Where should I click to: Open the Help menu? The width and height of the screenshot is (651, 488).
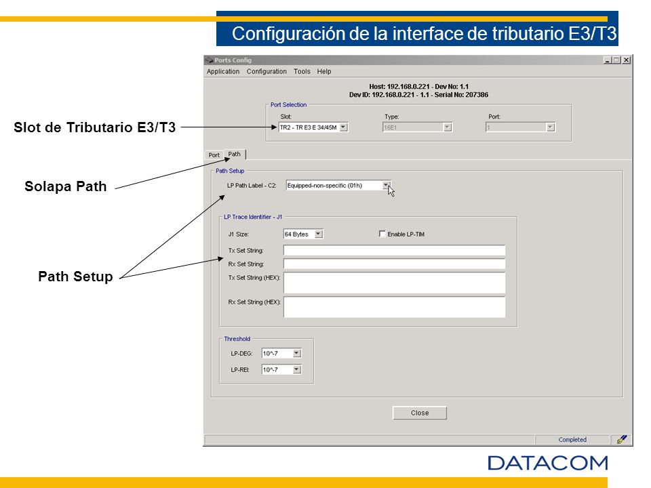tap(324, 71)
